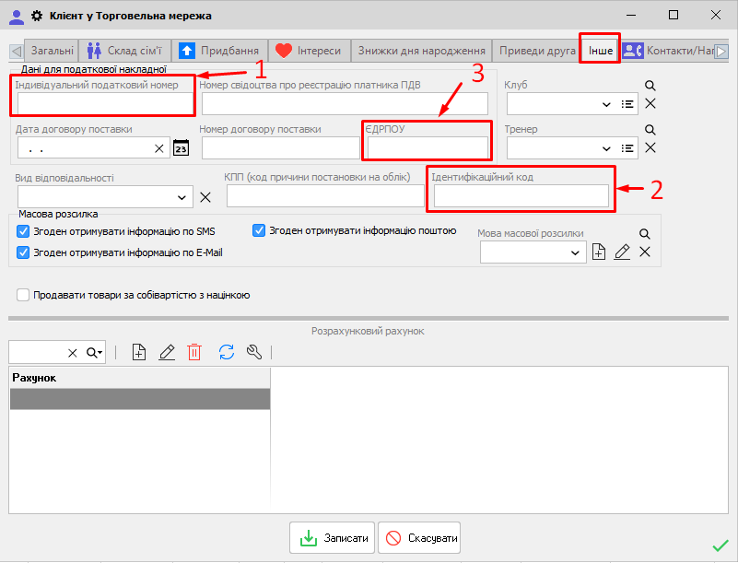Click the red trash delete icon
This screenshot has width=738, height=563.
pos(194,352)
